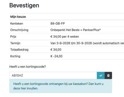Click the kortingscode input field containing AB10HZ
The height and width of the screenshot is (97, 124).
pos(53,75)
